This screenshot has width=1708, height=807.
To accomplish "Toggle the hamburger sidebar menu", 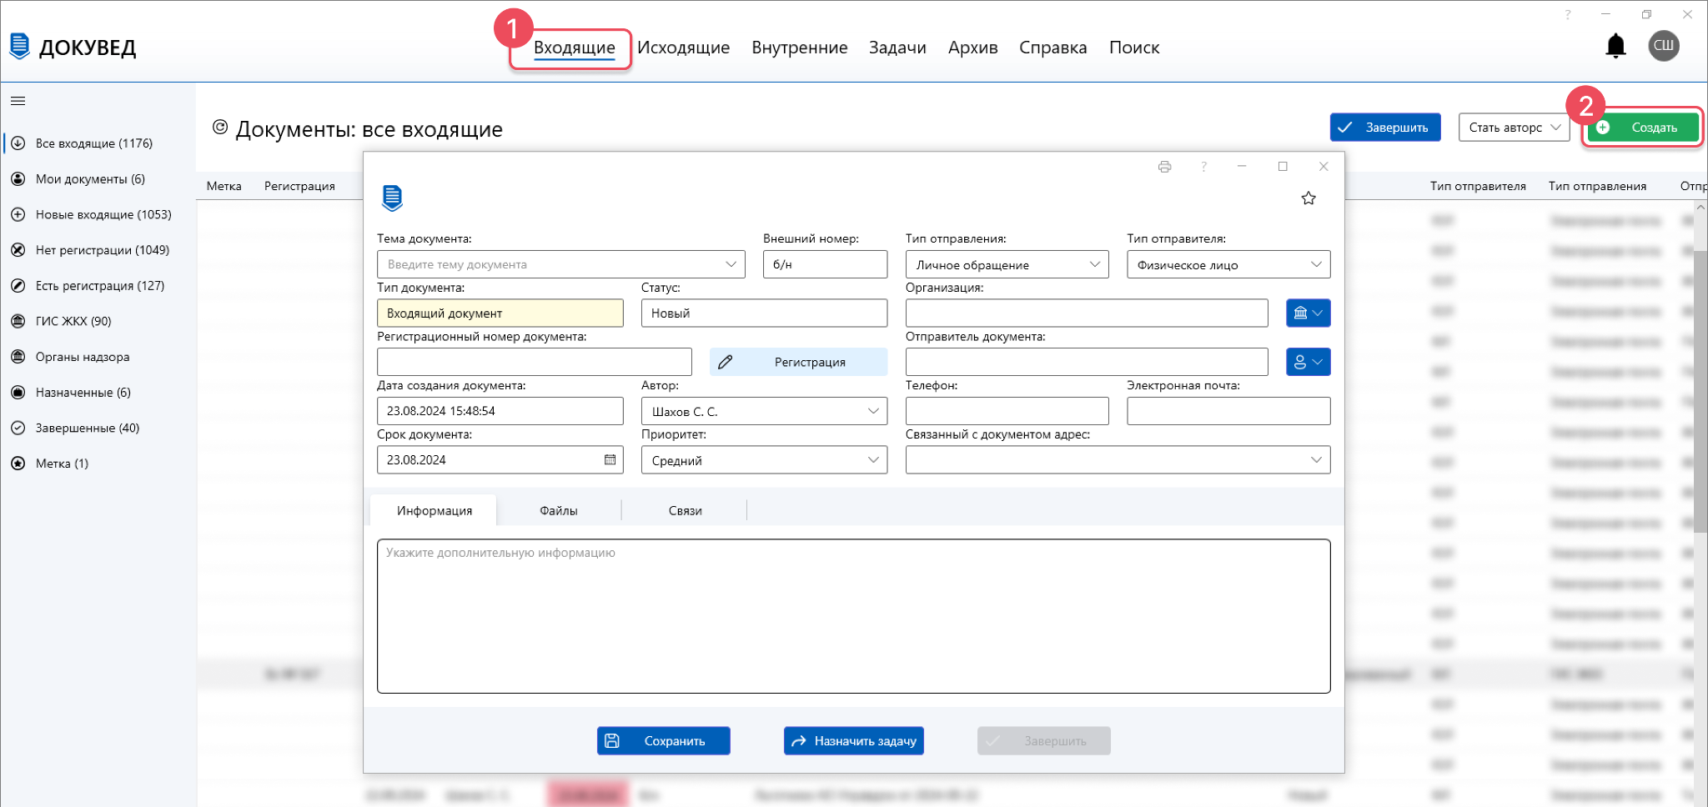I will click(18, 101).
